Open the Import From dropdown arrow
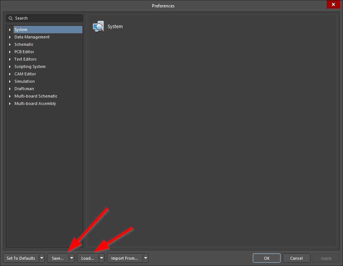 146,258
